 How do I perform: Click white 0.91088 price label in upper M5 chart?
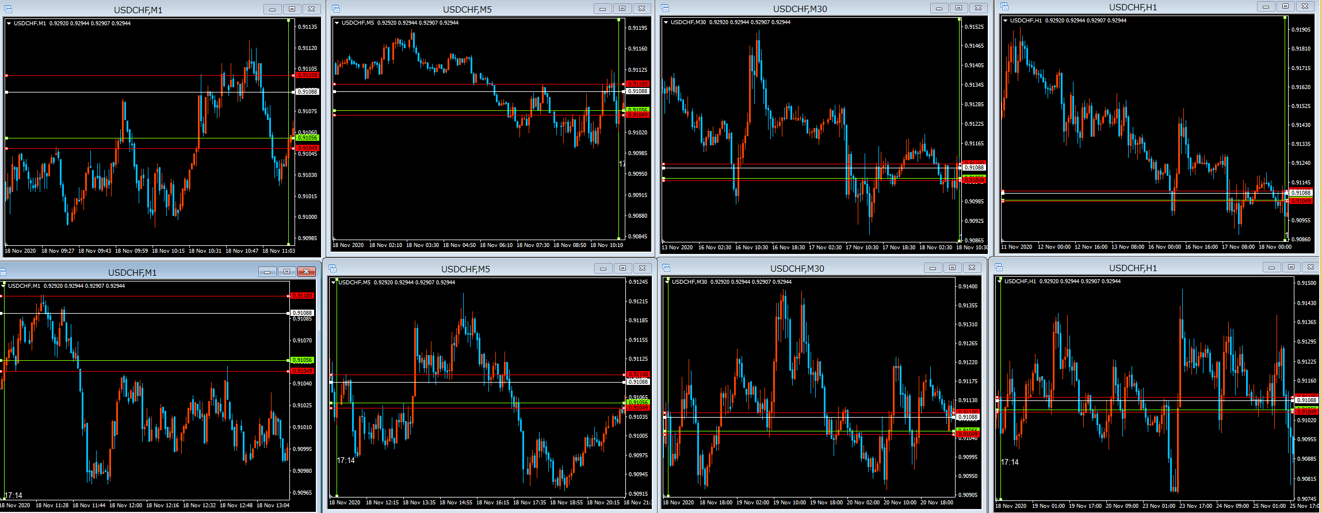[x=637, y=91]
